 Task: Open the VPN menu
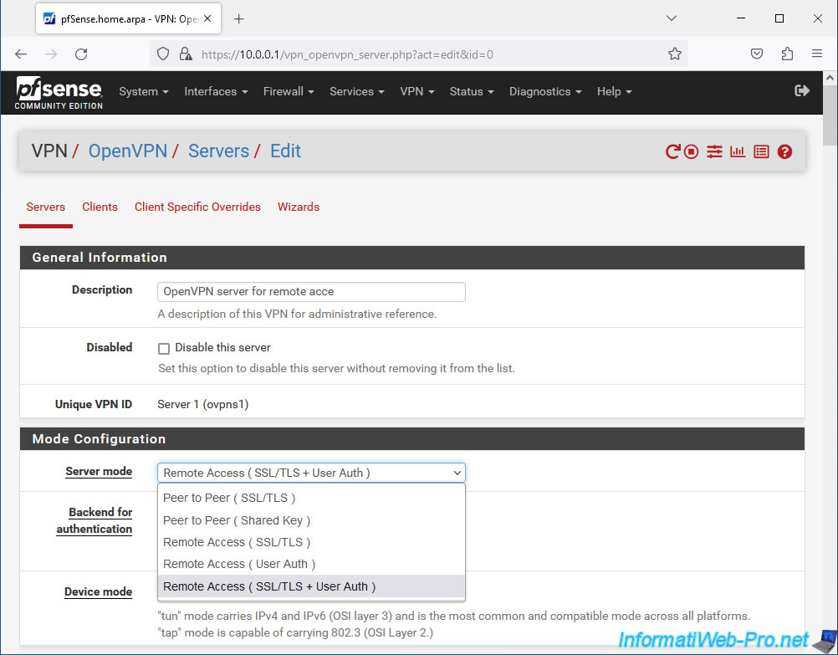tap(417, 91)
